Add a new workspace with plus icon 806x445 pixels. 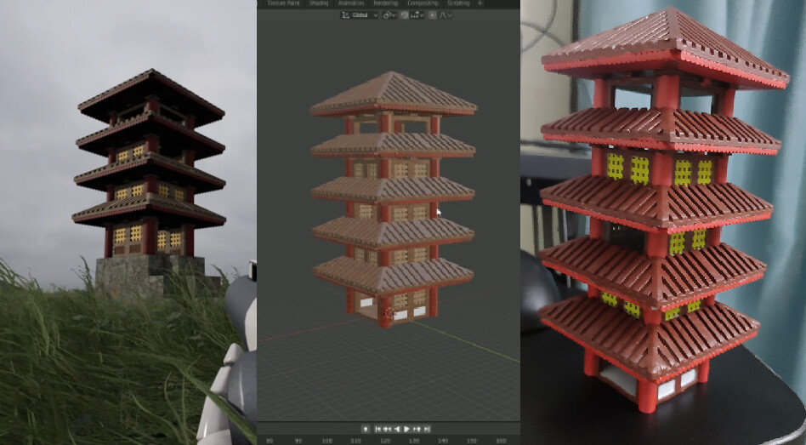click(479, 3)
